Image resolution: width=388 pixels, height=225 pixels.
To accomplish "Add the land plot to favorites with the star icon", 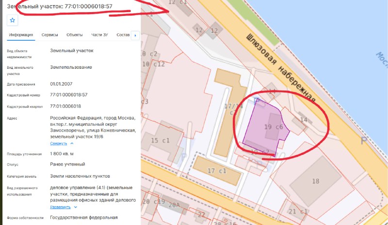I will [x=13, y=20].
